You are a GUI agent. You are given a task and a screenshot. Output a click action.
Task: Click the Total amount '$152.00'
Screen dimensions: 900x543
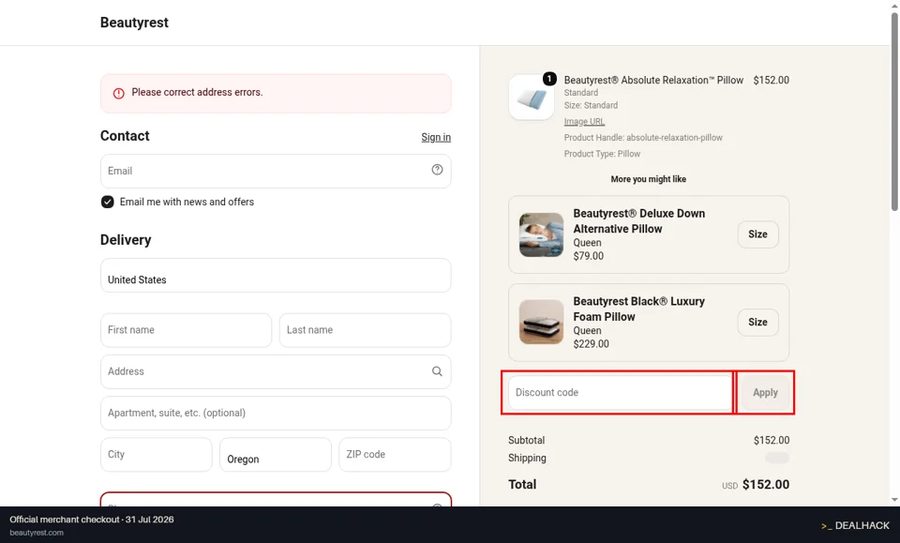[766, 485]
